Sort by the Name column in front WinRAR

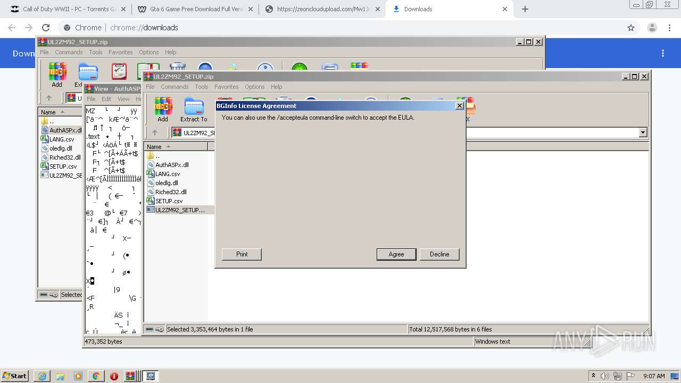point(176,147)
